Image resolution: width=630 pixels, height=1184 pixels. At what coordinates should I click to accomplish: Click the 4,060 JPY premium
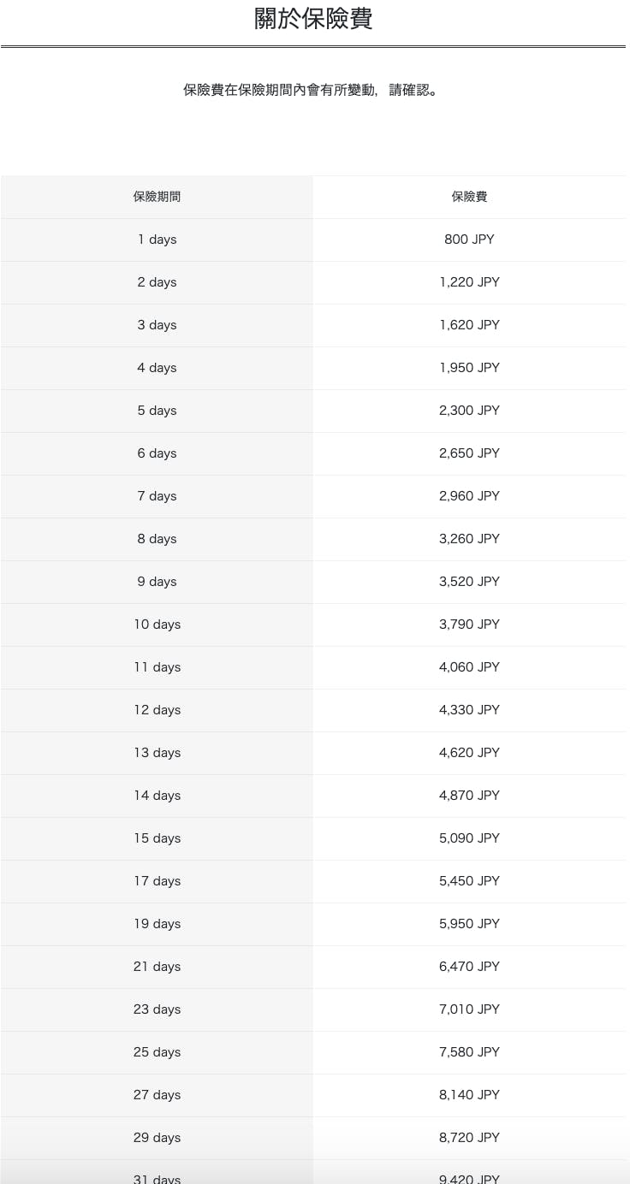tap(469, 667)
